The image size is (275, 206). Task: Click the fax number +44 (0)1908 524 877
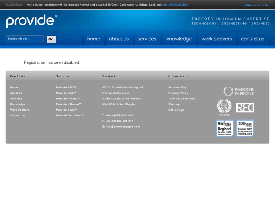[119, 121]
